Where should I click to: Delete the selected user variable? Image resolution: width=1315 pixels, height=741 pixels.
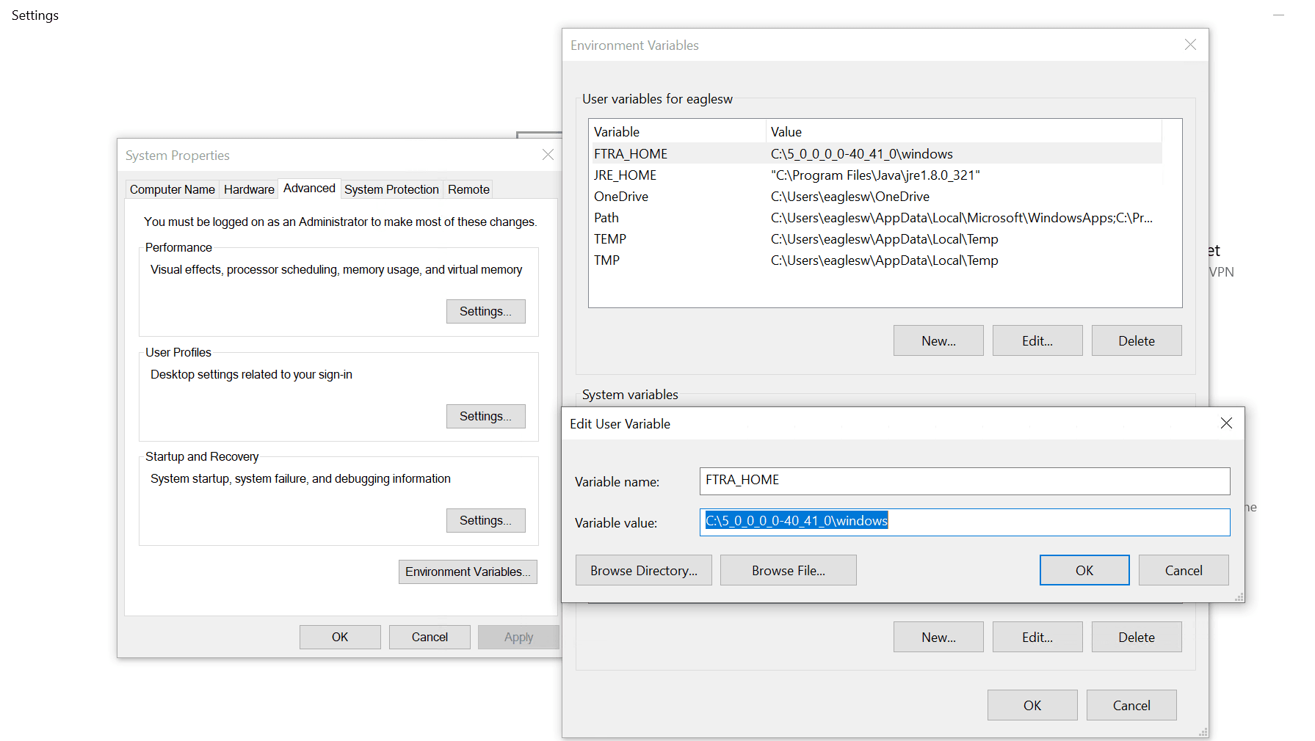(x=1136, y=340)
